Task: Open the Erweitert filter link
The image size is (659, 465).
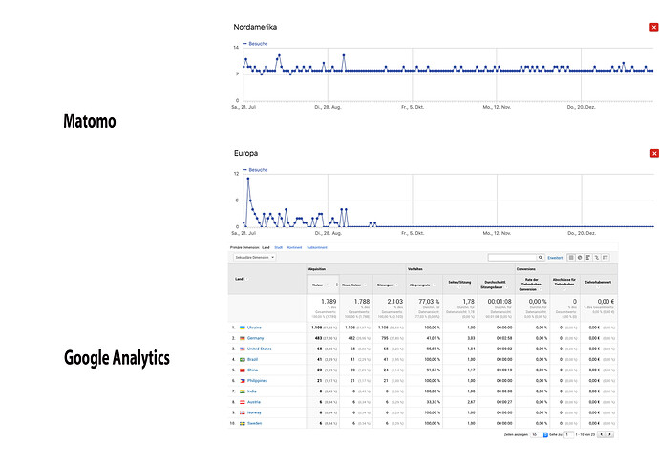Action: click(x=555, y=258)
